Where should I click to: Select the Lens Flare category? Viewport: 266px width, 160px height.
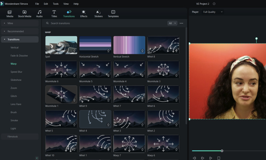(16, 104)
